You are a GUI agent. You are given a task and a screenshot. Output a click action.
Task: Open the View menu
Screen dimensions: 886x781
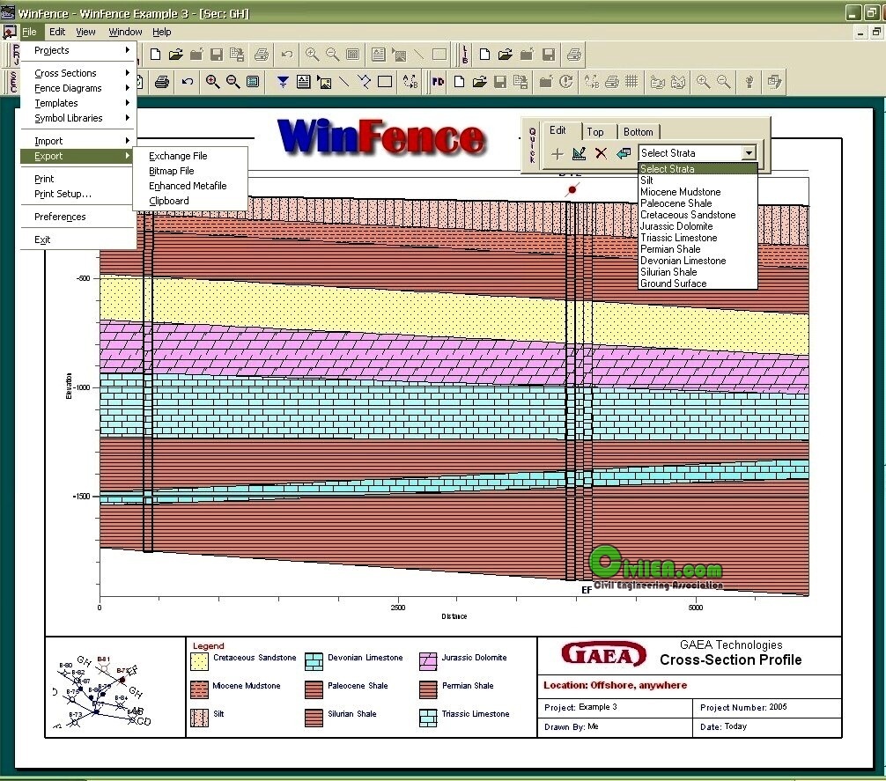[x=86, y=32]
